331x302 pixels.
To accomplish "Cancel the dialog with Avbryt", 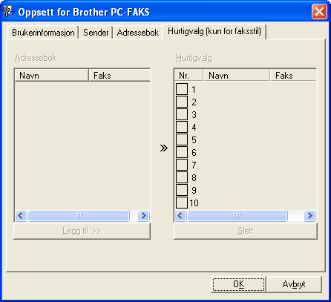I will click(294, 284).
